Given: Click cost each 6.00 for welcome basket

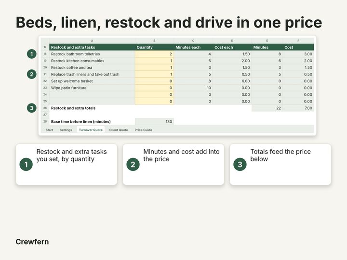Looking at the screenshot, I should 232,81.
